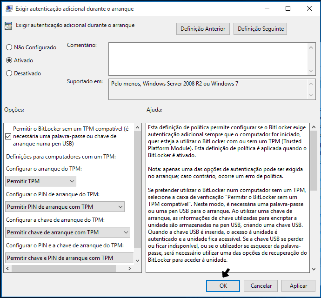Confirm with the OK button
Image resolution: width=321 pixels, height=298 pixels.
223,286
